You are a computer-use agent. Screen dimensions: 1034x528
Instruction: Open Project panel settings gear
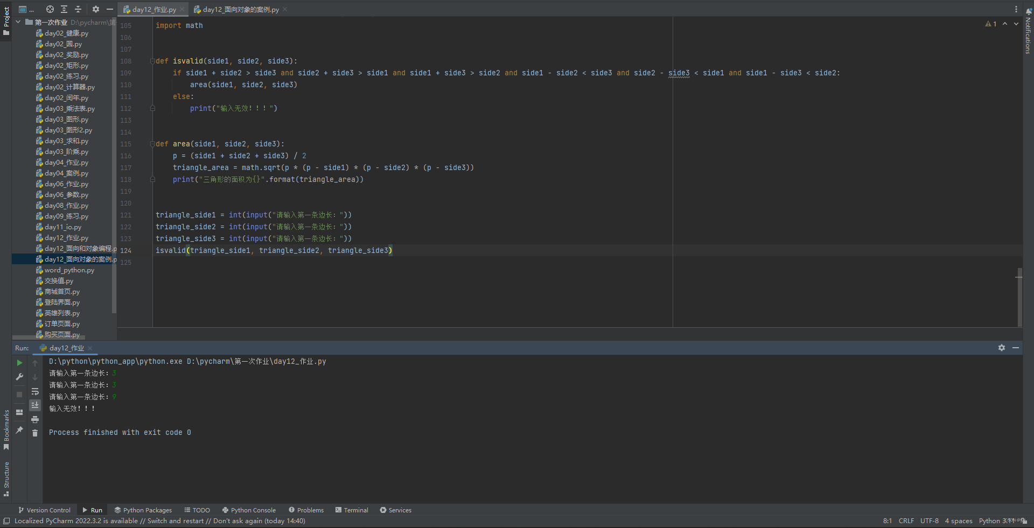pos(96,9)
